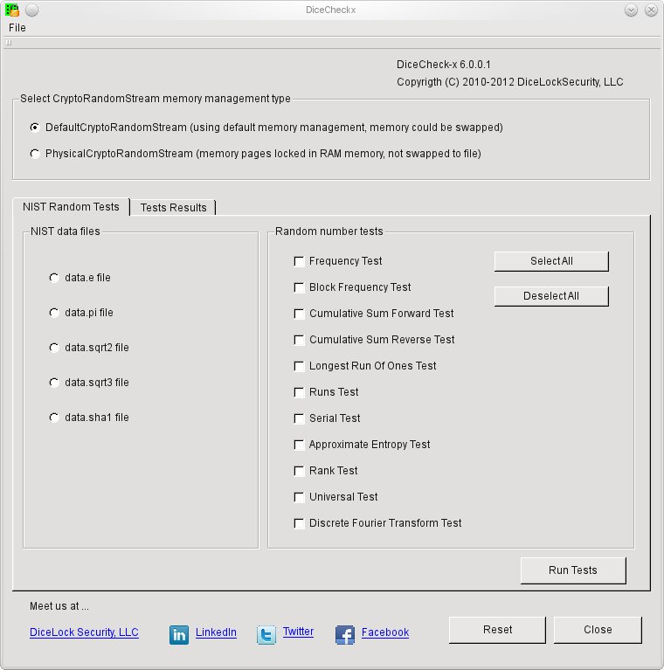Click the DiceCheckx app icon in title bar
This screenshot has height=670, width=664.
(12, 10)
